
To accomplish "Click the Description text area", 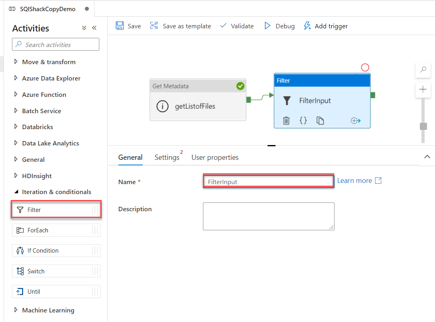I will pos(268,216).
